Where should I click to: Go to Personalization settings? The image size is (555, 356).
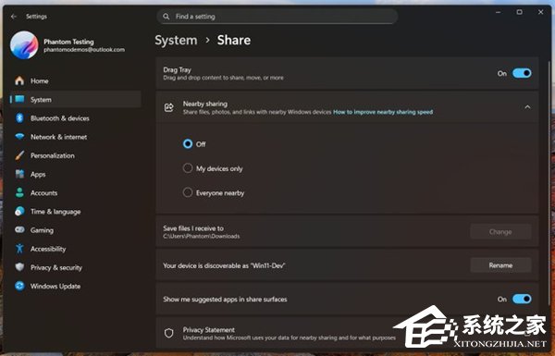click(x=75, y=155)
